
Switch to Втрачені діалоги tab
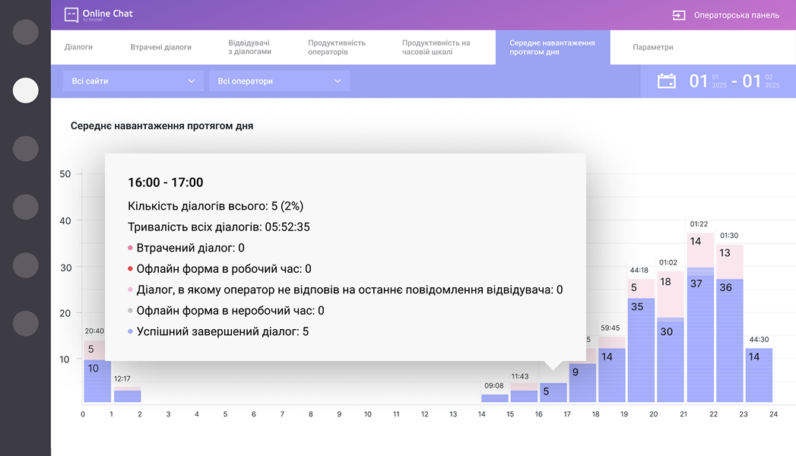tap(161, 47)
